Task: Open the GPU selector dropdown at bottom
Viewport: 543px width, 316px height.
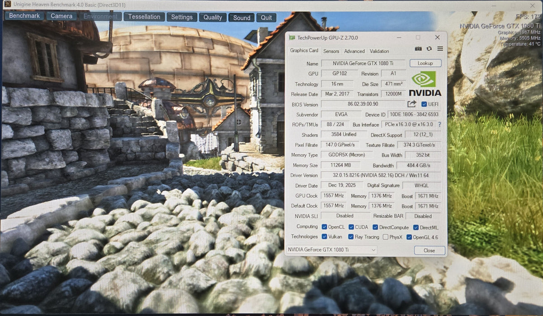Action: tap(332, 250)
